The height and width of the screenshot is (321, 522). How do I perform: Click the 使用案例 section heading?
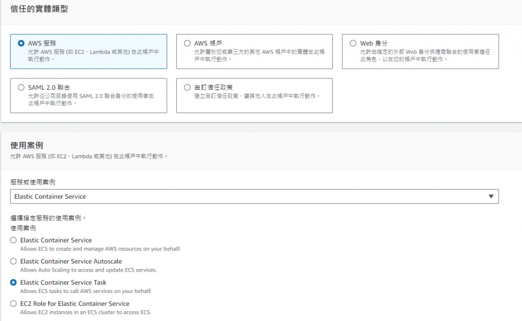[27, 145]
